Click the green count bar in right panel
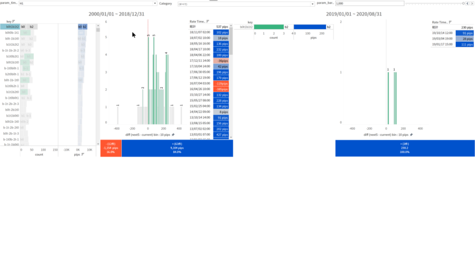475x258 pixels. coord(268,27)
